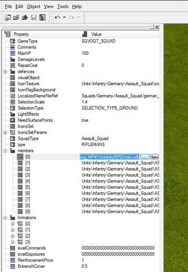Select the MaxHP property icon
188x272 pixels.
(13, 53)
